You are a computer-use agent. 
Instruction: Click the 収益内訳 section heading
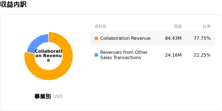point(13,4)
